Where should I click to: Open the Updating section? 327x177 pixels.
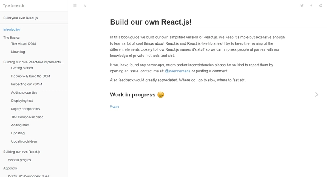point(18,133)
